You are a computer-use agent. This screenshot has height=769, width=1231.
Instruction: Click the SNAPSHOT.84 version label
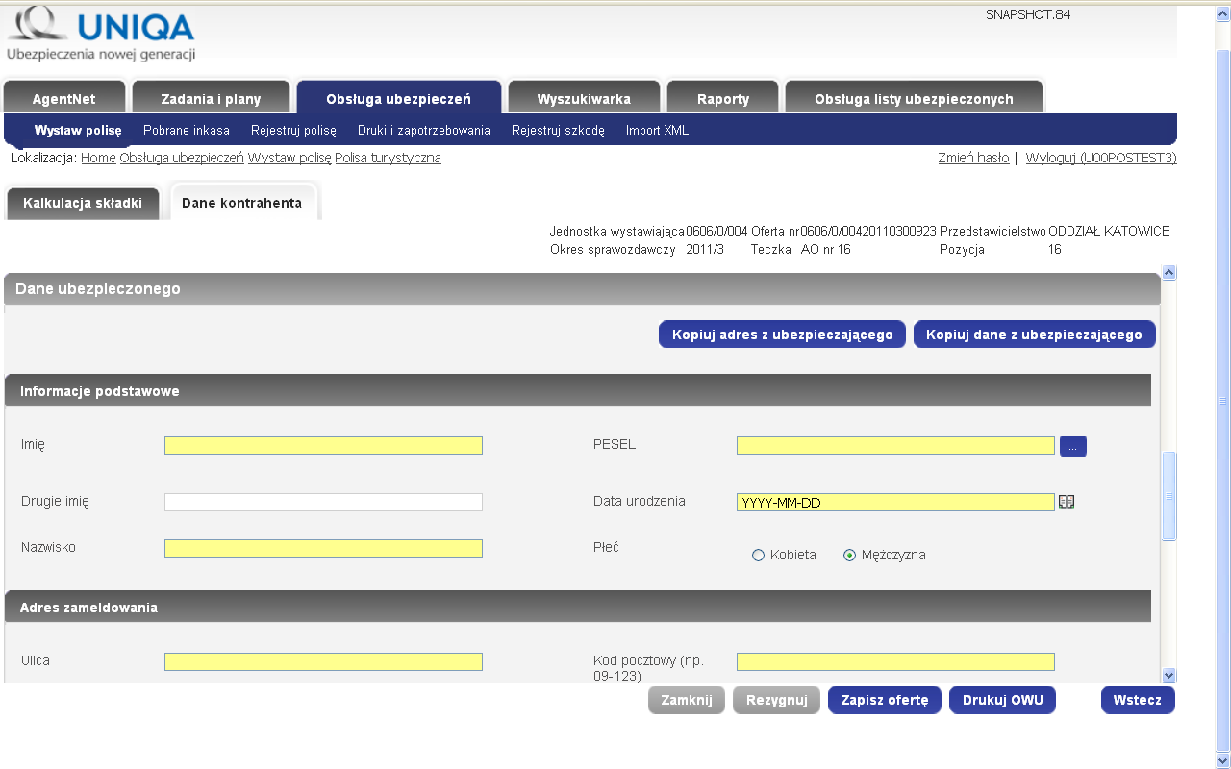tap(1028, 14)
